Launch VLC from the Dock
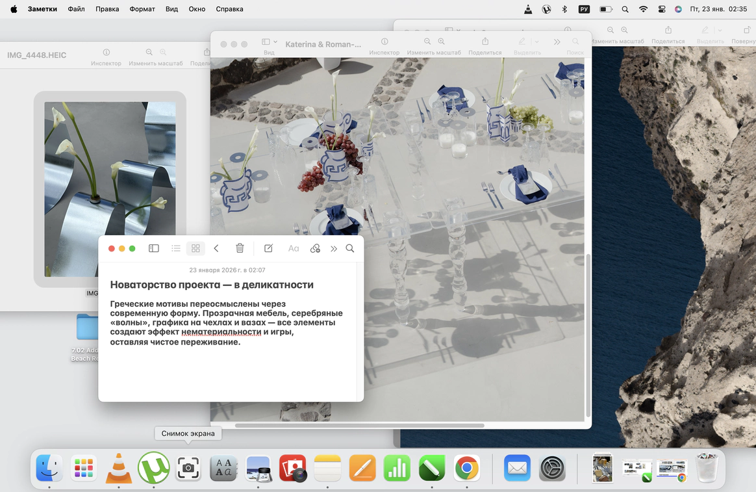 [118, 468]
